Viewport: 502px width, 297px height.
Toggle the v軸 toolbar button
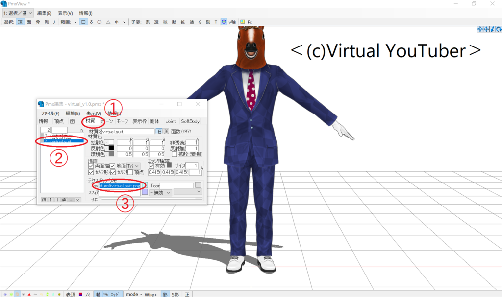click(x=232, y=22)
